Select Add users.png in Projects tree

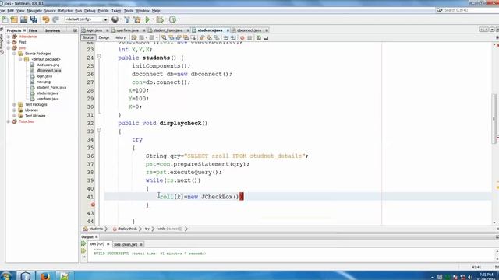pyautogui.click(x=48, y=65)
